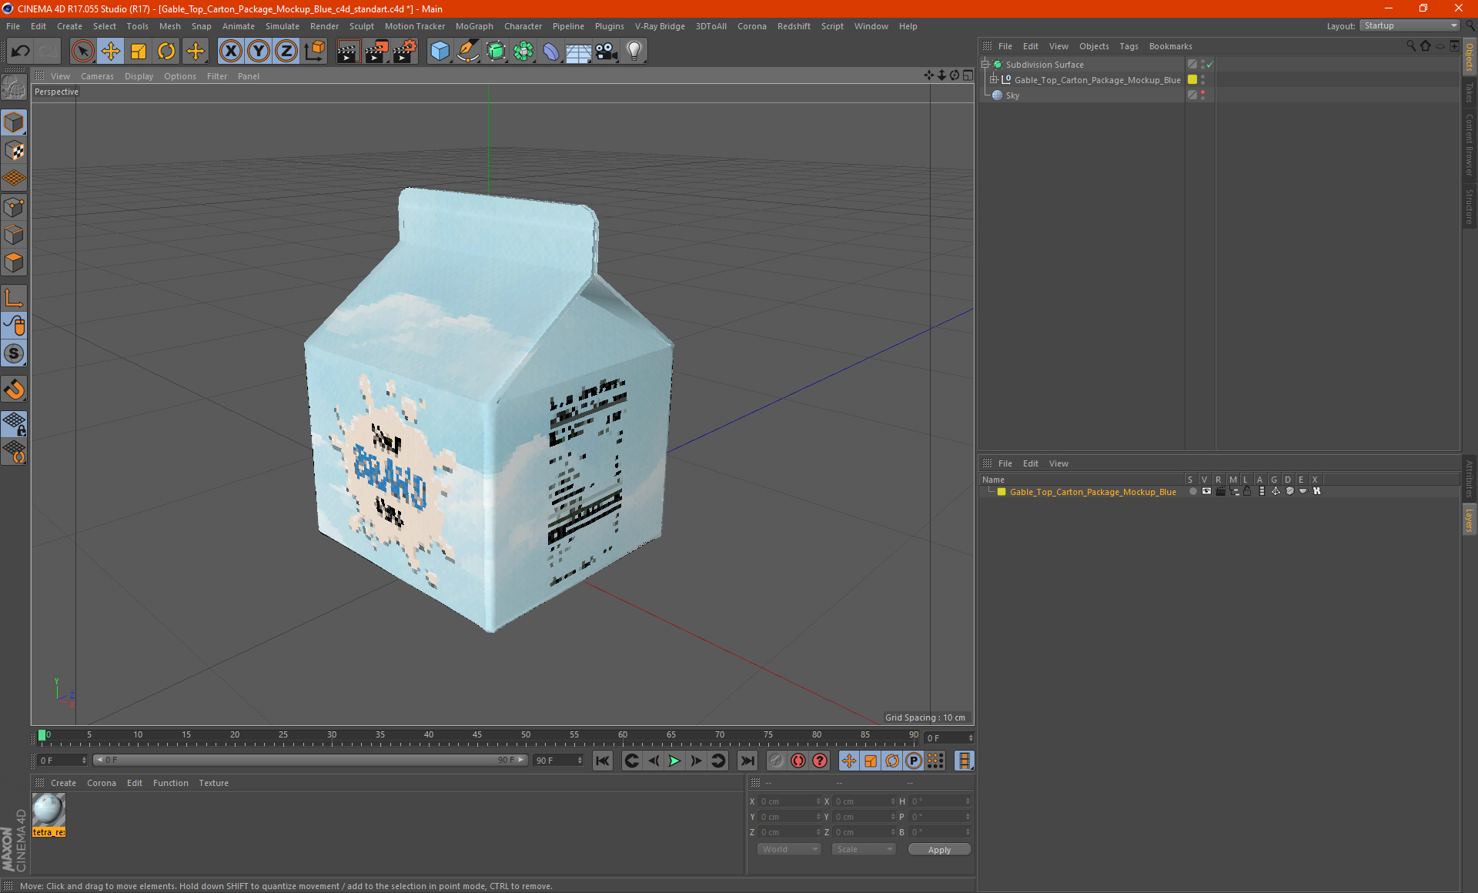The width and height of the screenshot is (1478, 893).
Task: Click Render View clapperboard icon
Action: [x=348, y=52]
